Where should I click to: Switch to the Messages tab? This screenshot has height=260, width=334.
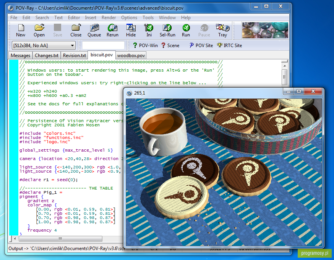(21, 56)
